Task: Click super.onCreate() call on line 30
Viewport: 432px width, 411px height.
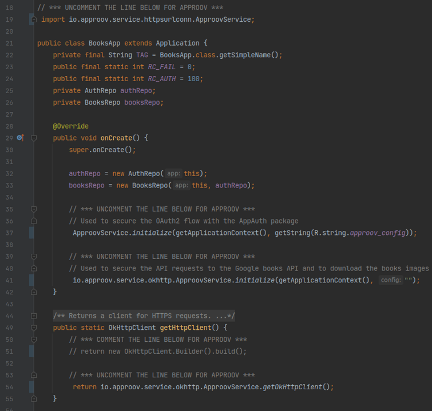Action: (x=102, y=150)
